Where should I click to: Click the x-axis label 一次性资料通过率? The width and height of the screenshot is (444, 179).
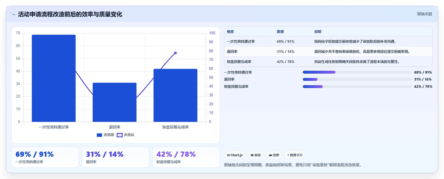54,127
